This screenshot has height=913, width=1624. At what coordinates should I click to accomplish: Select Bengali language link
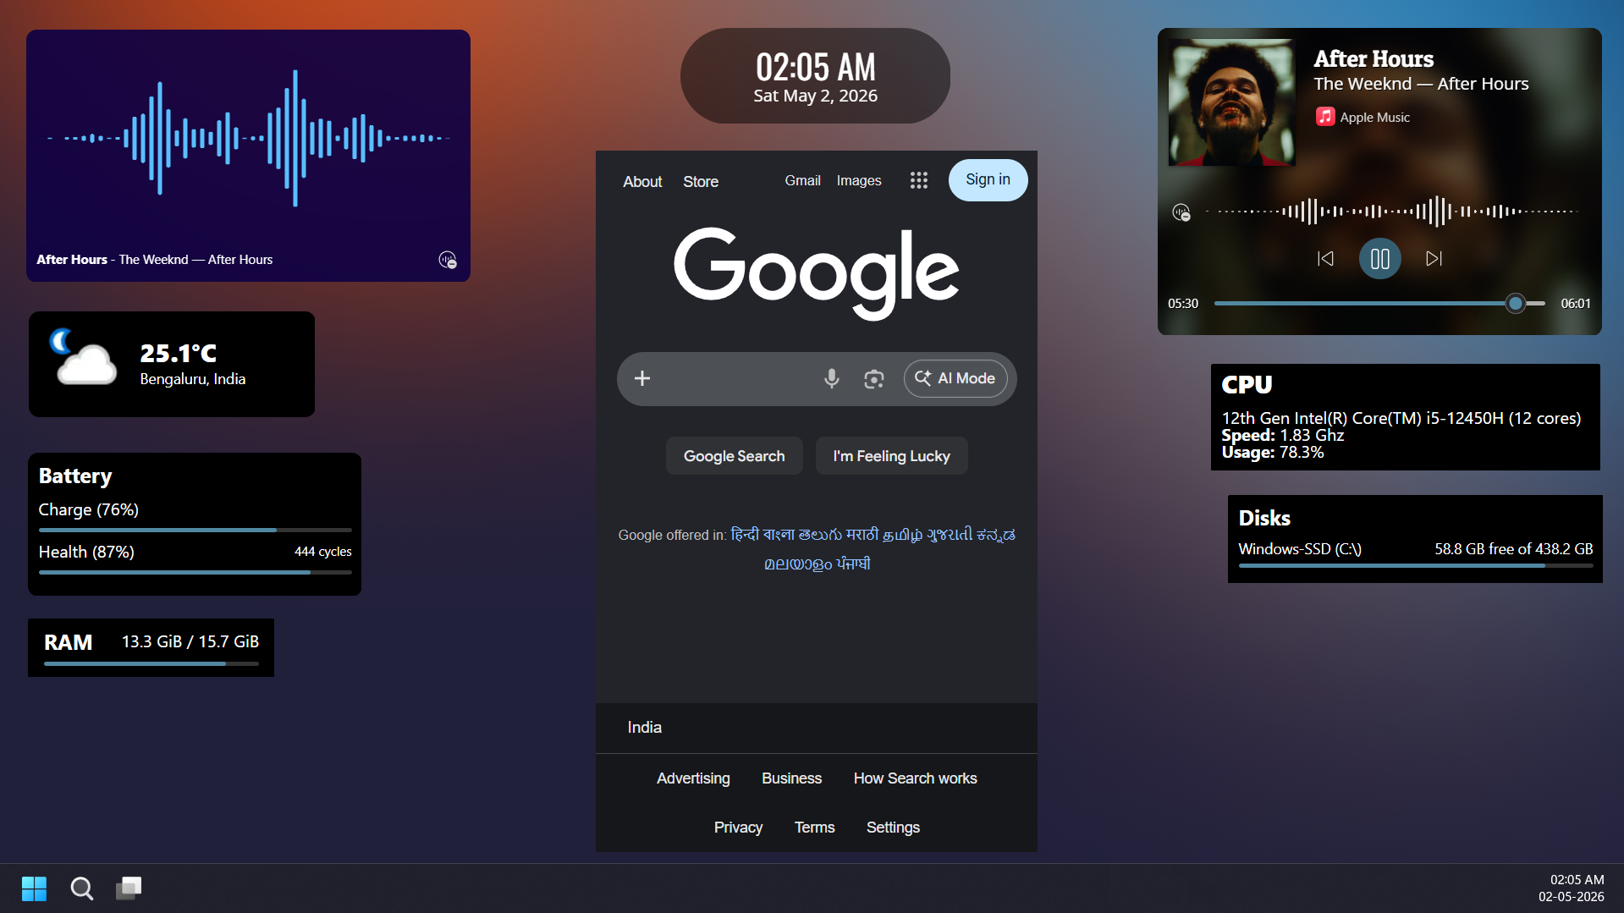(x=779, y=535)
